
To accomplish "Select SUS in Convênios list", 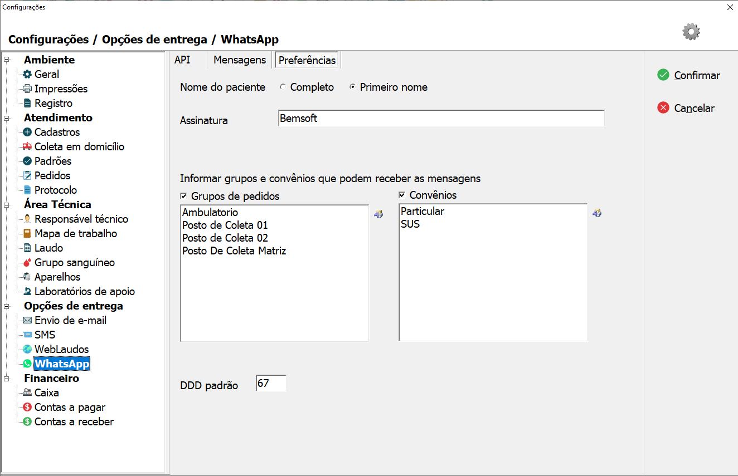I will (410, 224).
